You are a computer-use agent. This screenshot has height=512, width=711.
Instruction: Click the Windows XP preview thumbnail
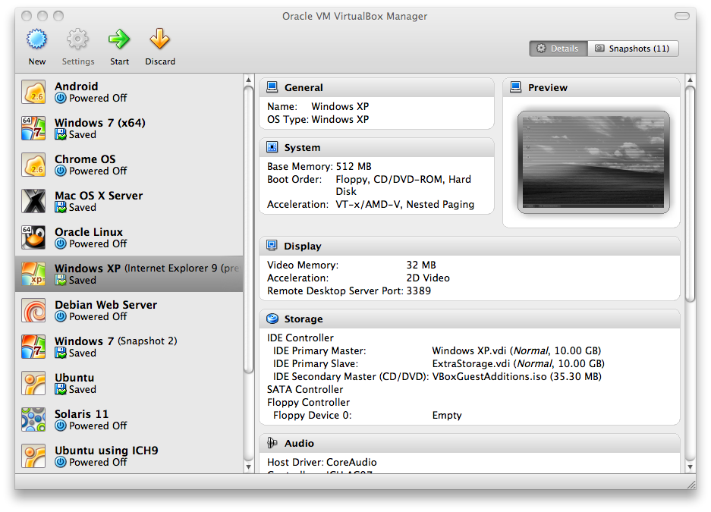point(593,162)
